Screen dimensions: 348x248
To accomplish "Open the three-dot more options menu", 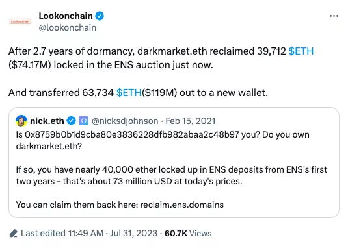I will click(334, 16).
